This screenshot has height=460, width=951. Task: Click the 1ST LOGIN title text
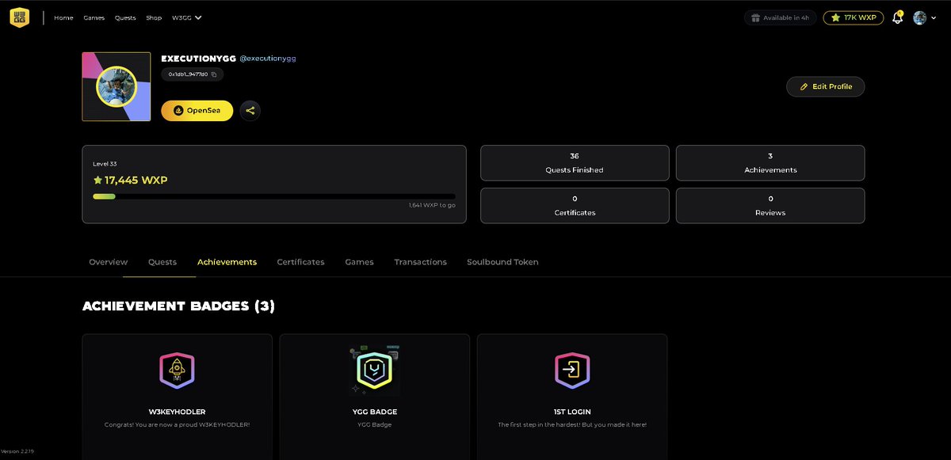(x=572, y=412)
